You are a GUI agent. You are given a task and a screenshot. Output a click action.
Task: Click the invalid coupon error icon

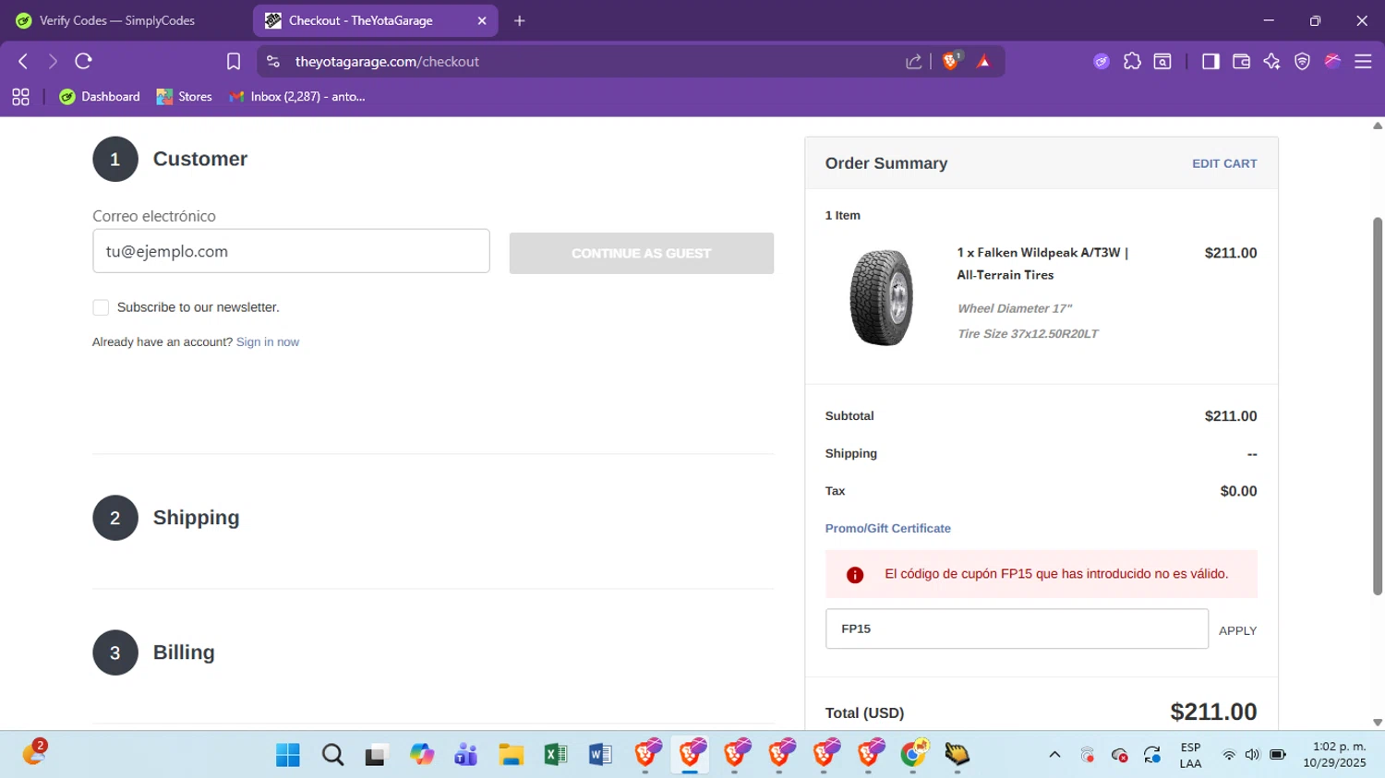(855, 575)
